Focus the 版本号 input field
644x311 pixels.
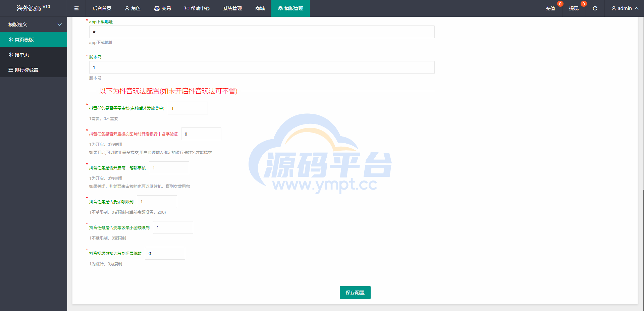(x=262, y=67)
